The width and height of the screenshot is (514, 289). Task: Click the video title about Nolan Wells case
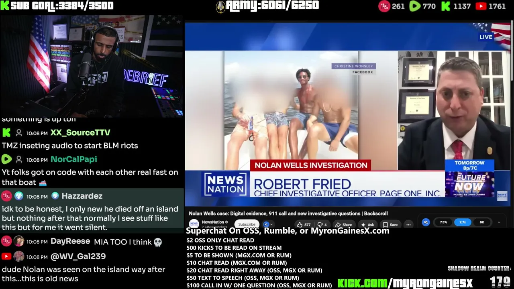pos(288,214)
